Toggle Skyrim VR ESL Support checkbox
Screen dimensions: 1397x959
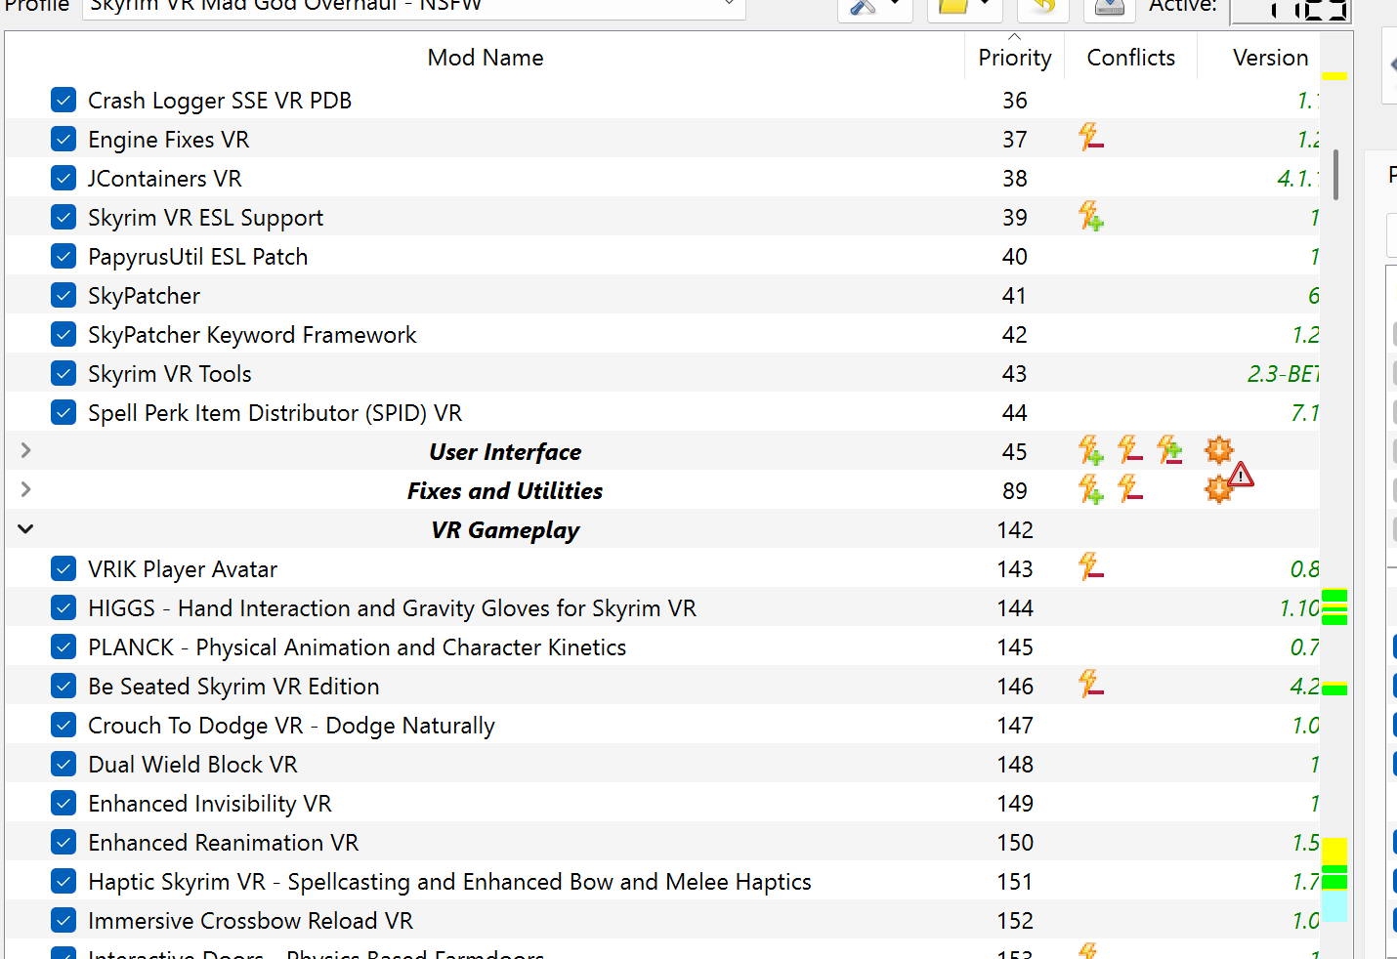[63, 217]
